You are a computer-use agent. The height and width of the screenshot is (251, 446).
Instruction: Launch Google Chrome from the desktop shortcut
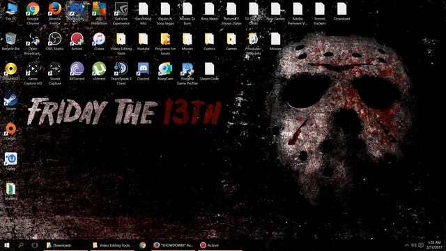coord(33,14)
